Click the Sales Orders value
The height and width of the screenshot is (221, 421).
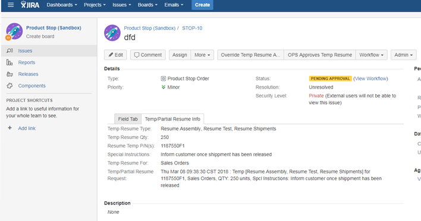174,163
